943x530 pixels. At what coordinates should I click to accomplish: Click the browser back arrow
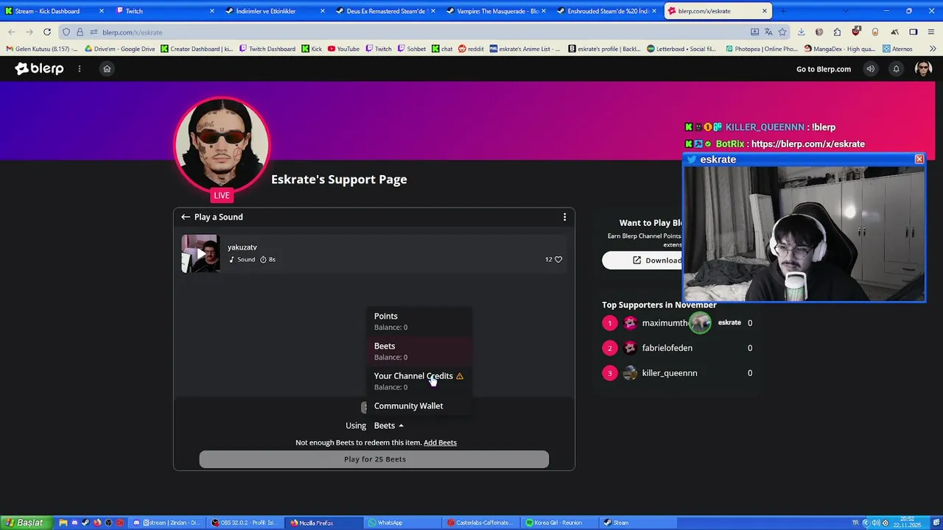click(12, 32)
